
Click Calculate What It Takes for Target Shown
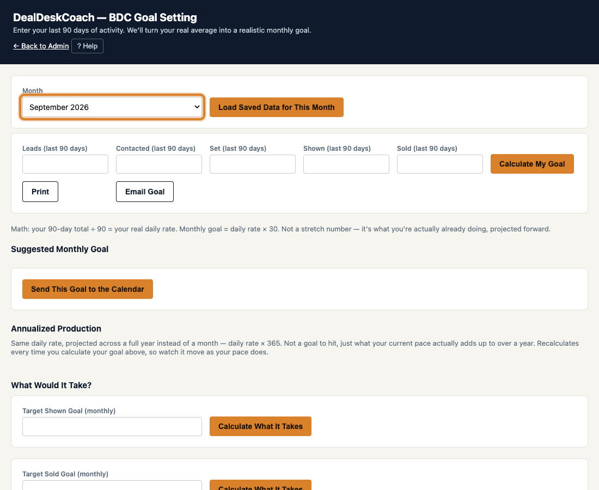(x=260, y=426)
